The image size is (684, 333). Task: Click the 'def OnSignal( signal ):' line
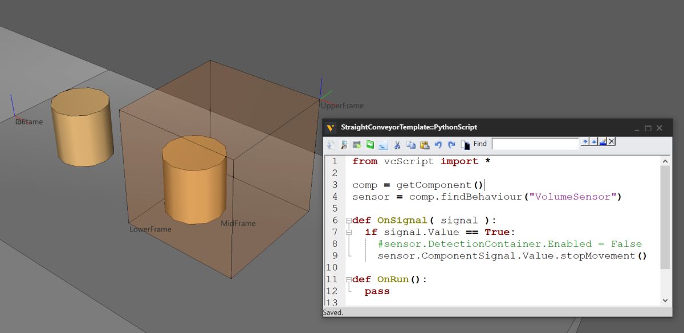tap(424, 220)
